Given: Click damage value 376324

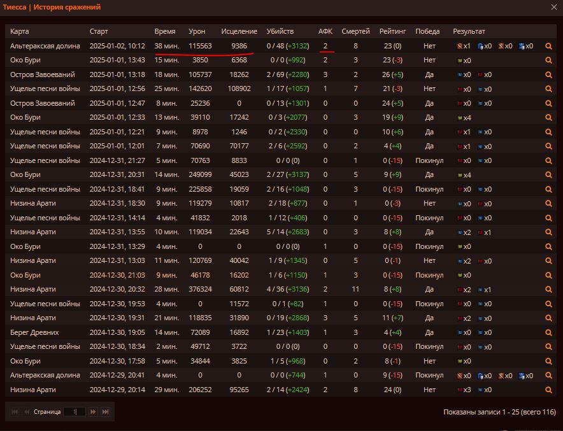Looking at the screenshot, I should pyautogui.click(x=200, y=289).
